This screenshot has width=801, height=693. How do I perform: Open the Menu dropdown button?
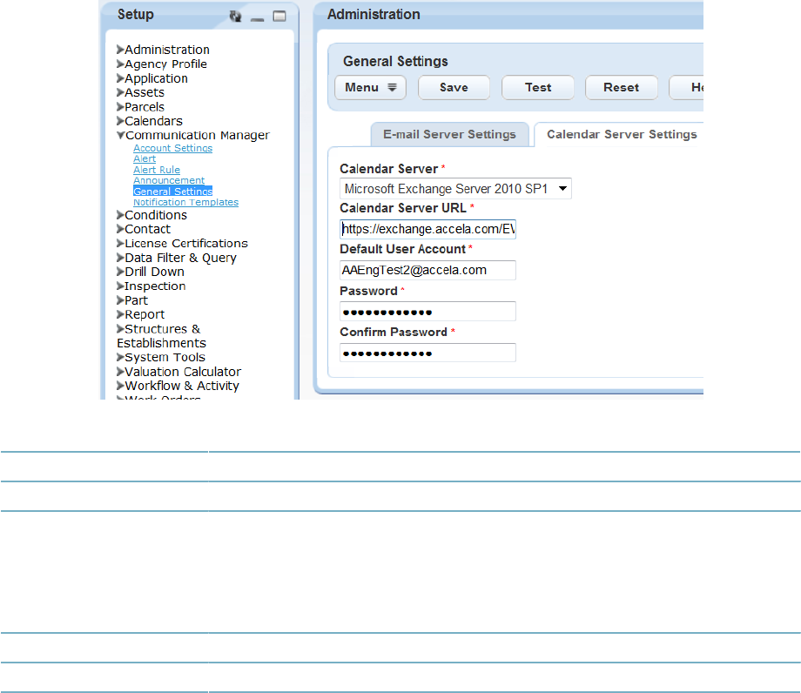[370, 87]
